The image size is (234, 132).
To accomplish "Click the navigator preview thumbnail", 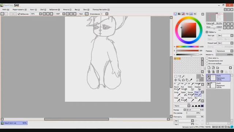I will 219,17.
